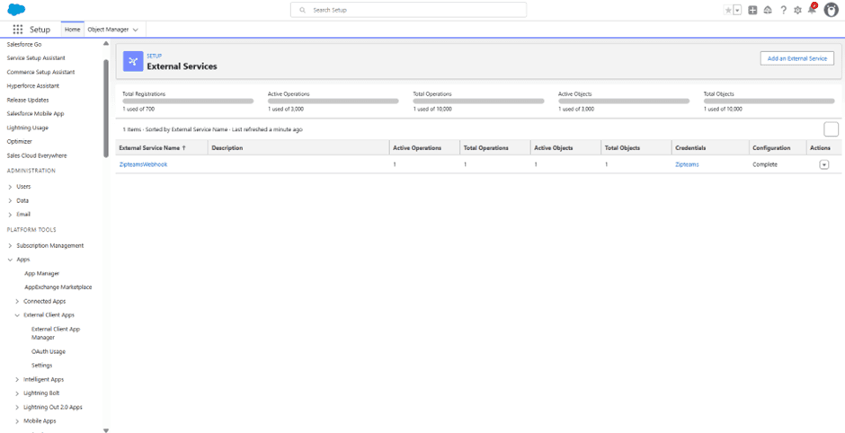Image resolution: width=845 pixels, height=433 pixels.
Task: Open Lightning Usage page
Action: (28, 128)
